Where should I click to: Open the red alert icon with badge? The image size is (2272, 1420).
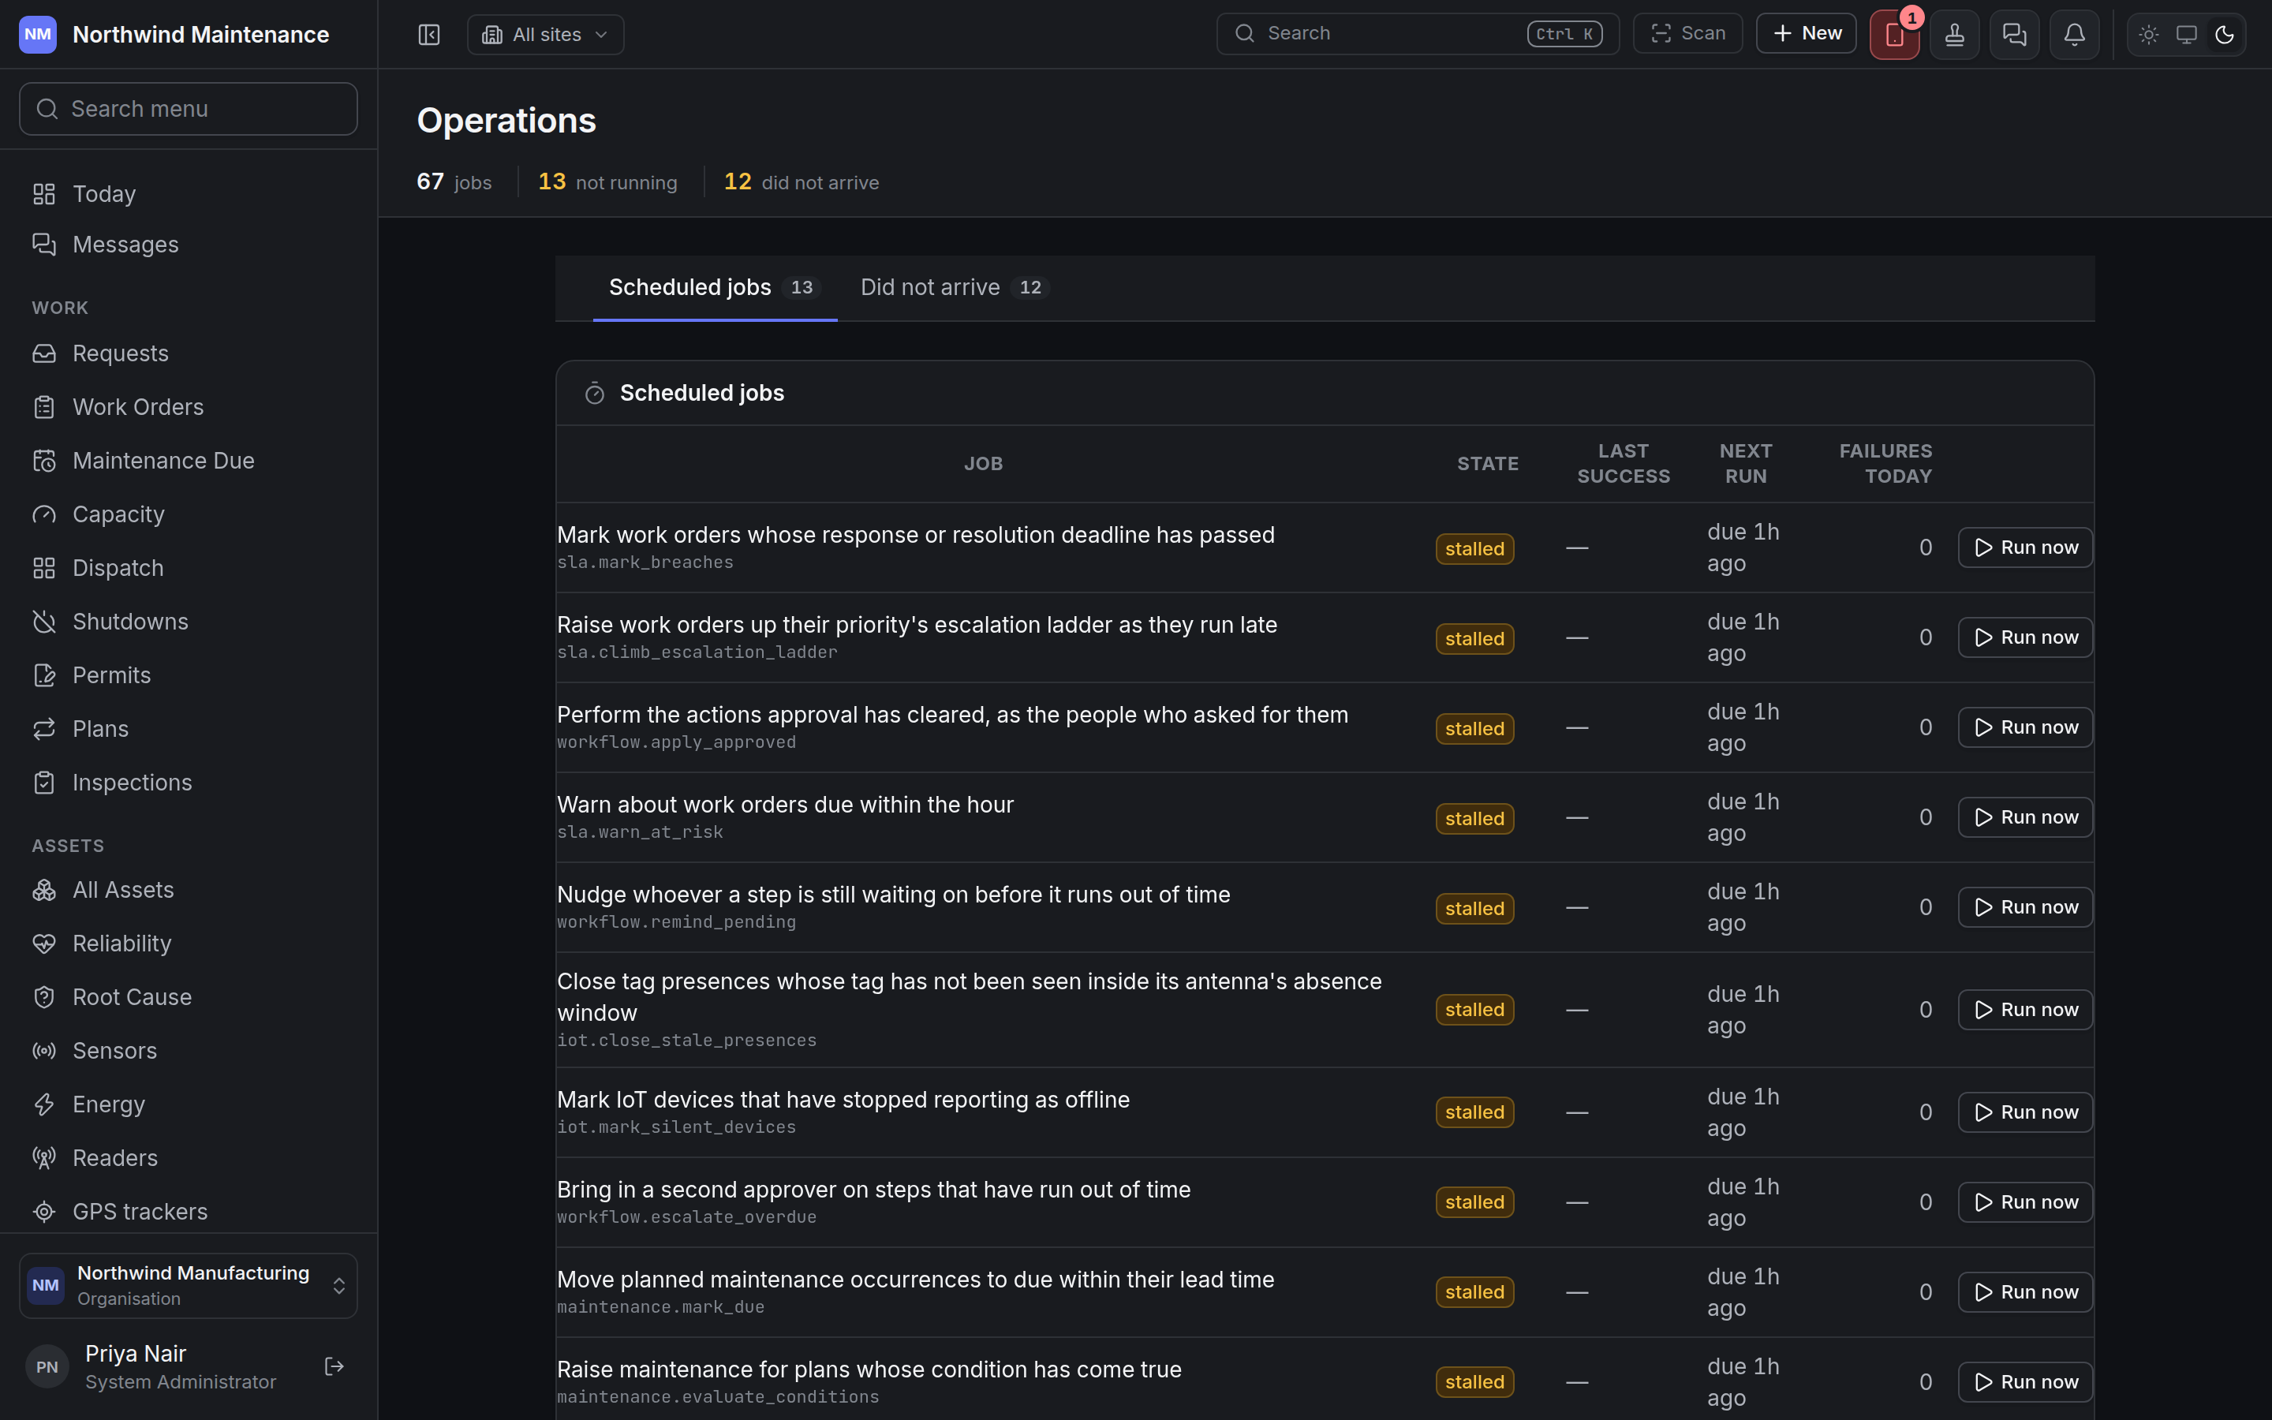(1895, 35)
